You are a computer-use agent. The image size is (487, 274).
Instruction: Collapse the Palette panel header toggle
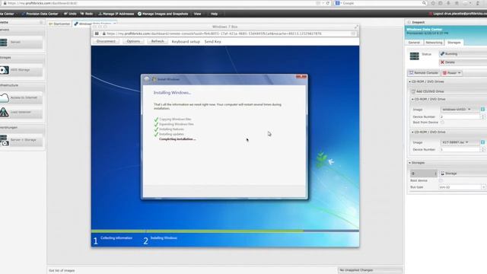(x=41, y=22)
